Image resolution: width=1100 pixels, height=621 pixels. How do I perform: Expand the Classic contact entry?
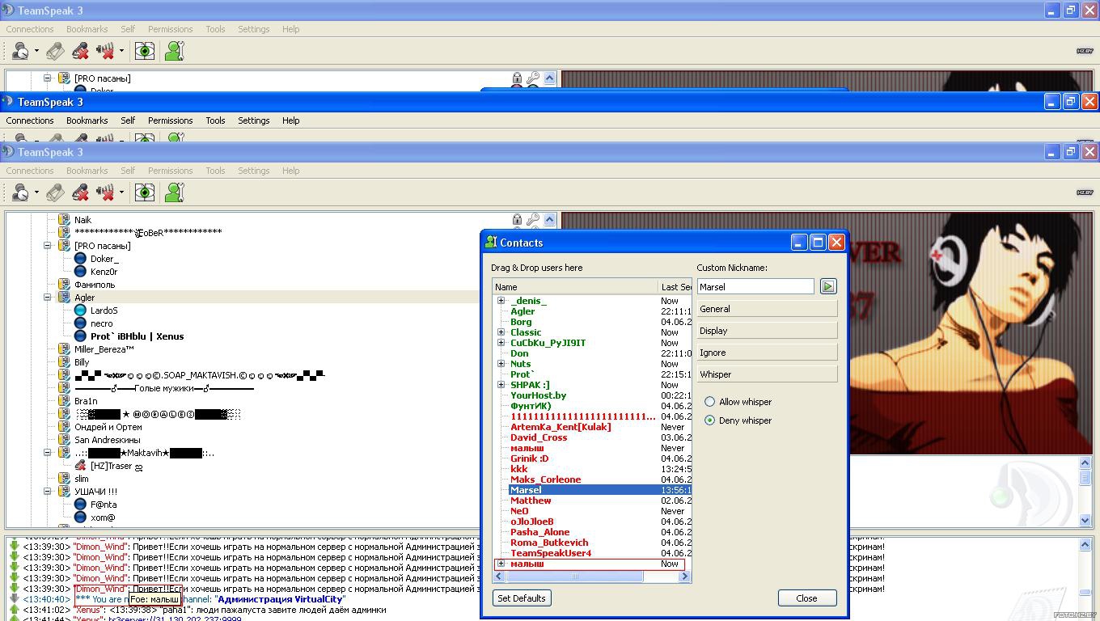[501, 332]
